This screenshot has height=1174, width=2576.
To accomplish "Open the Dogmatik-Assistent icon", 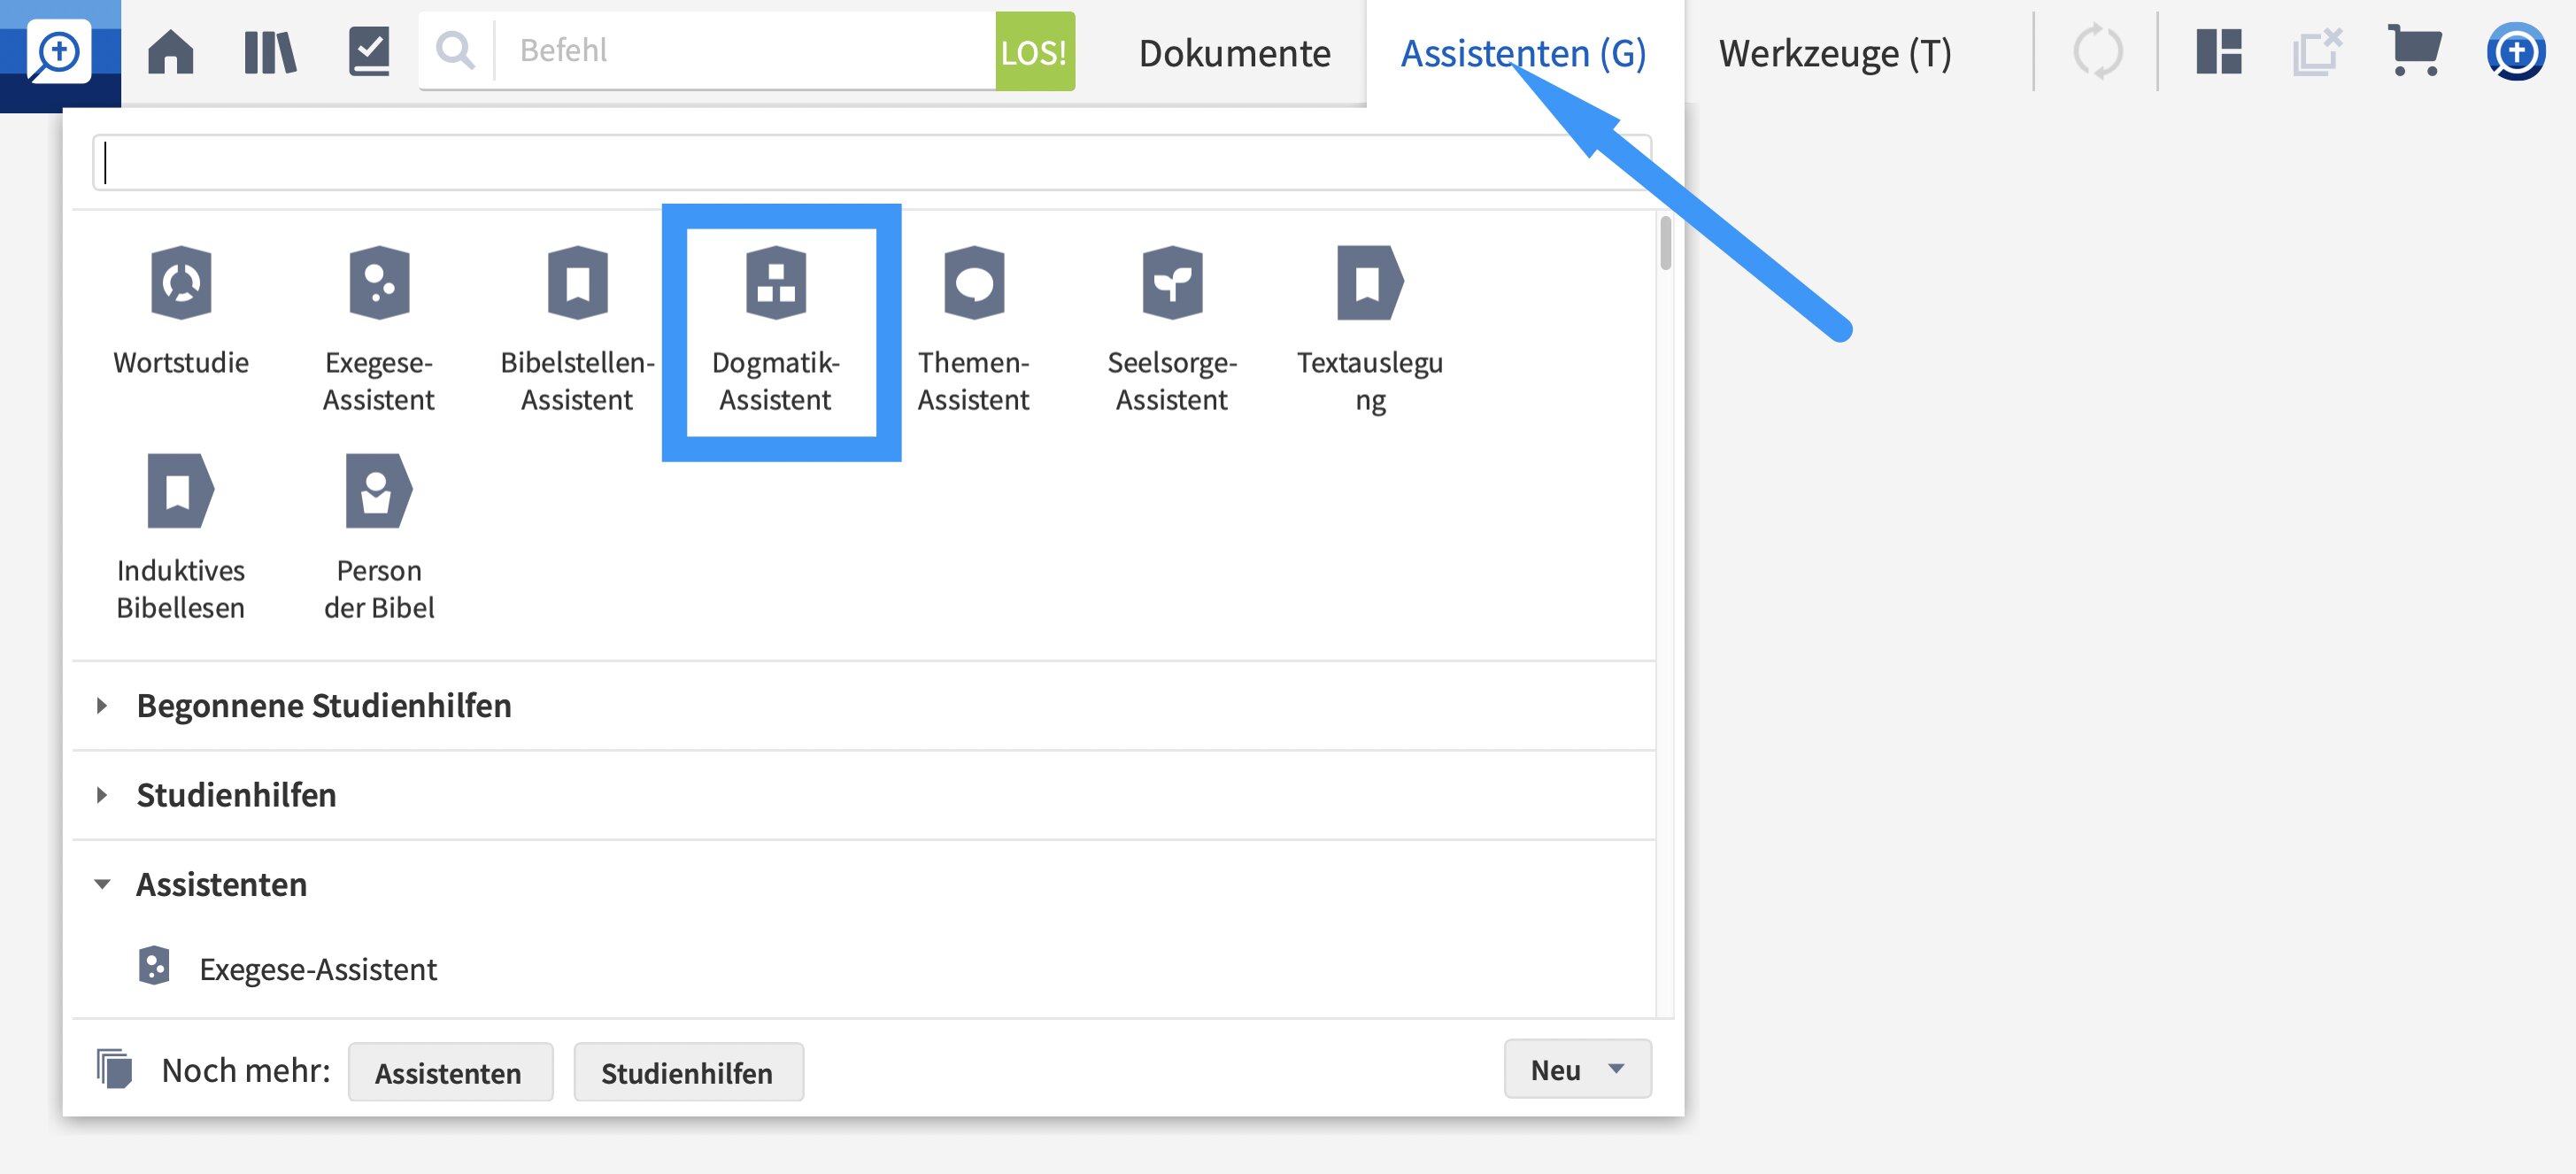I will pos(776,282).
